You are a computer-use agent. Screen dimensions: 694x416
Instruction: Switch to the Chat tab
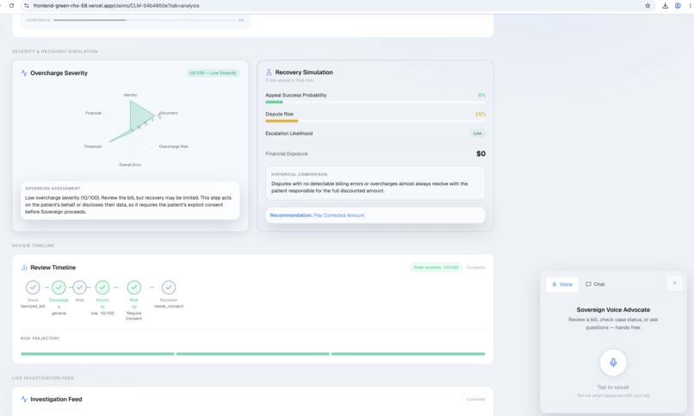click(x=595, y=284)
